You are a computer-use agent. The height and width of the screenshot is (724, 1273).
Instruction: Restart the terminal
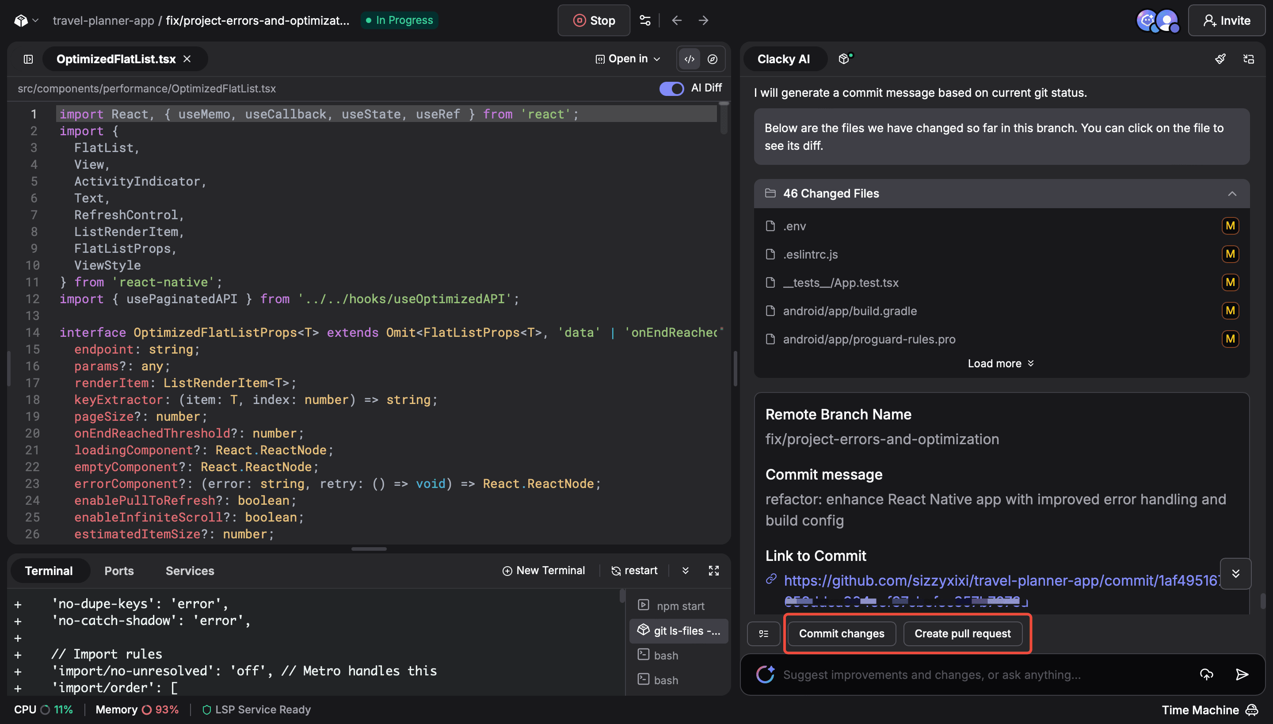tap(635, 571)
